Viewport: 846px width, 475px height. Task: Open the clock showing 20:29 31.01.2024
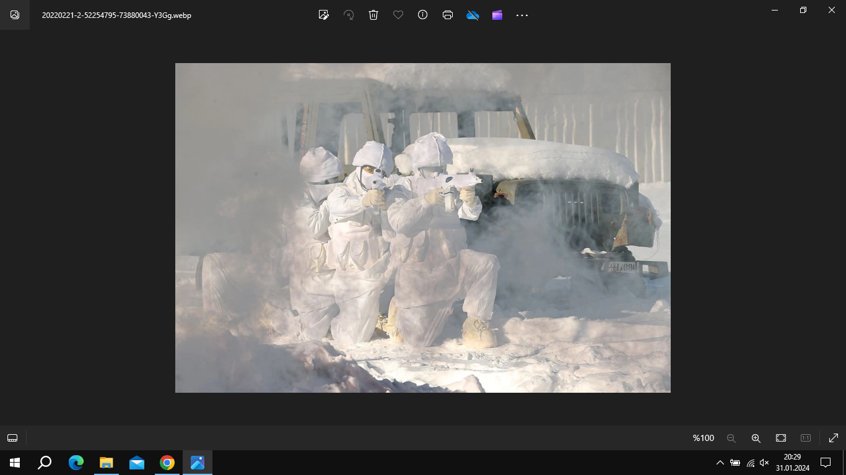click(792, 463)
